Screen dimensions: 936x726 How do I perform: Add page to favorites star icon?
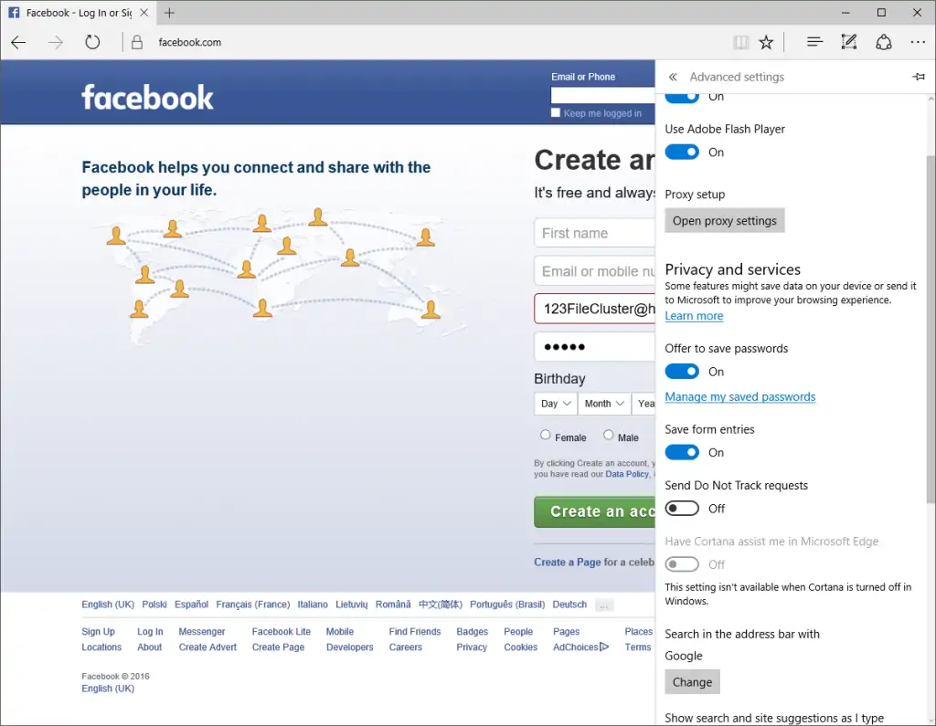click(x=766, y=42)
